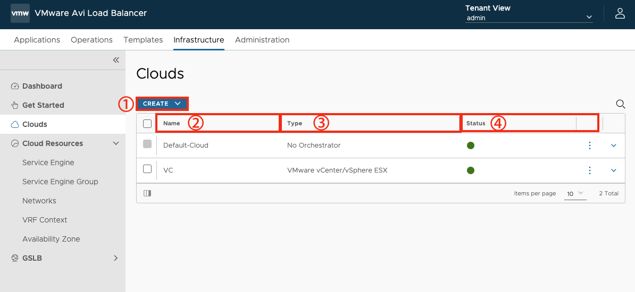
Task: Open Items per page dropdown
Action: [575, 194]
